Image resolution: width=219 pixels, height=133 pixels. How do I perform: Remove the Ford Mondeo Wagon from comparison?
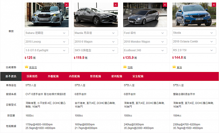pyautogui.click(x=165, y=5)
